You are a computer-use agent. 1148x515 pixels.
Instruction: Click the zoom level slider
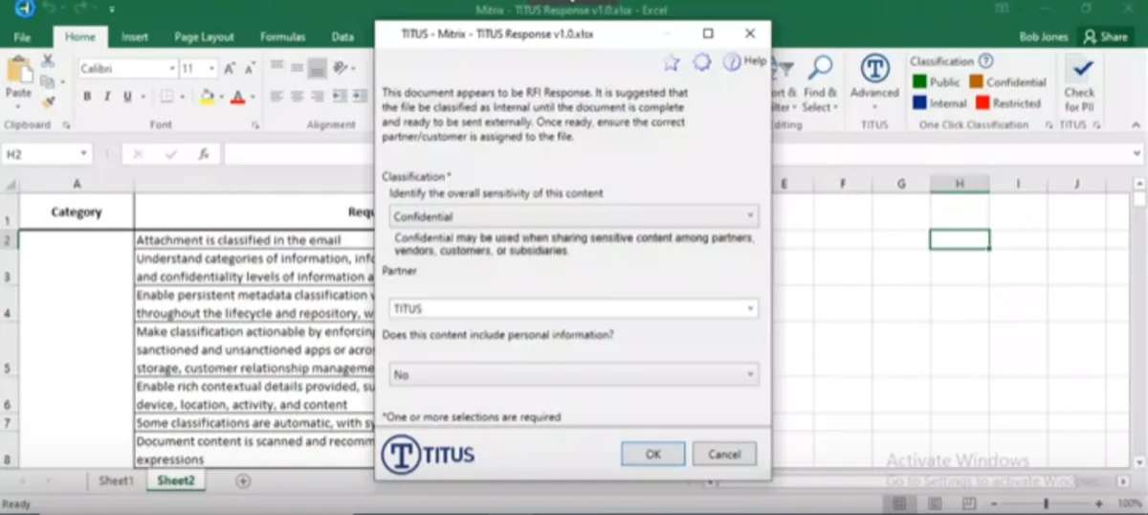(1045, 503)
